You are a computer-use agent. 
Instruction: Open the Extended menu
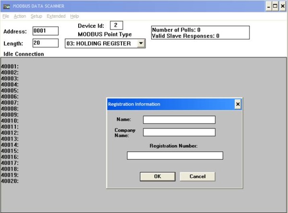pos(56,16)
